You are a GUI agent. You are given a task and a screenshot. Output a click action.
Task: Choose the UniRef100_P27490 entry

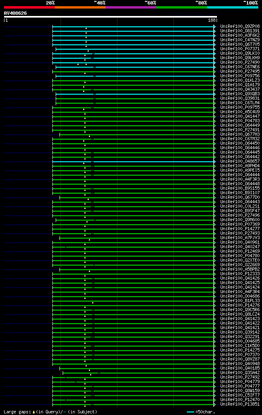tap(240, 62)
